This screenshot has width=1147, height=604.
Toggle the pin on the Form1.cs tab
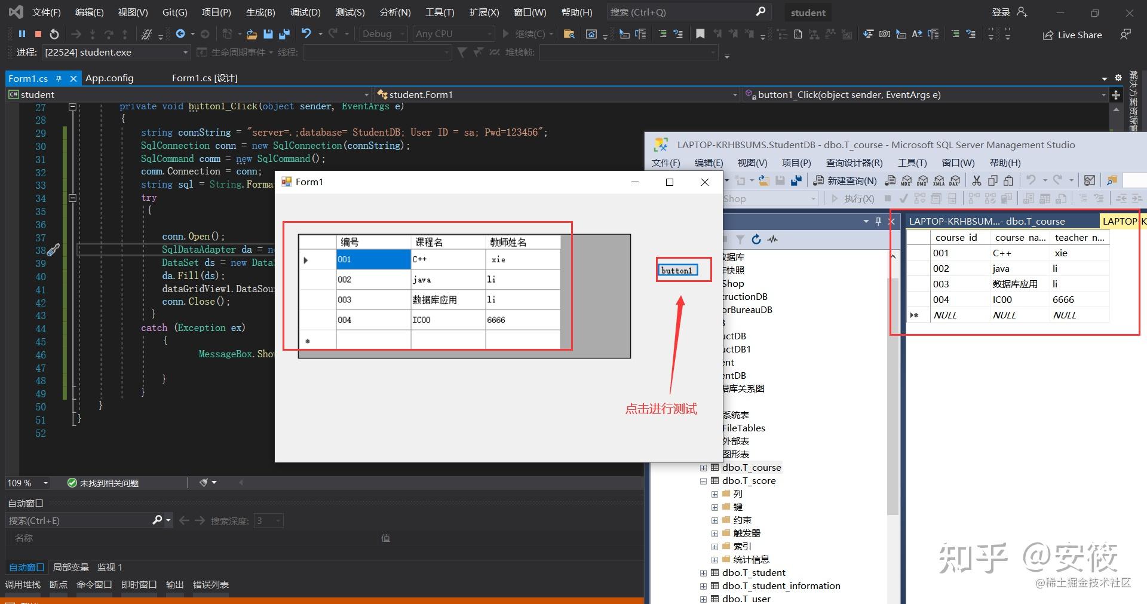pyautogui.click(x=59, y=78)
